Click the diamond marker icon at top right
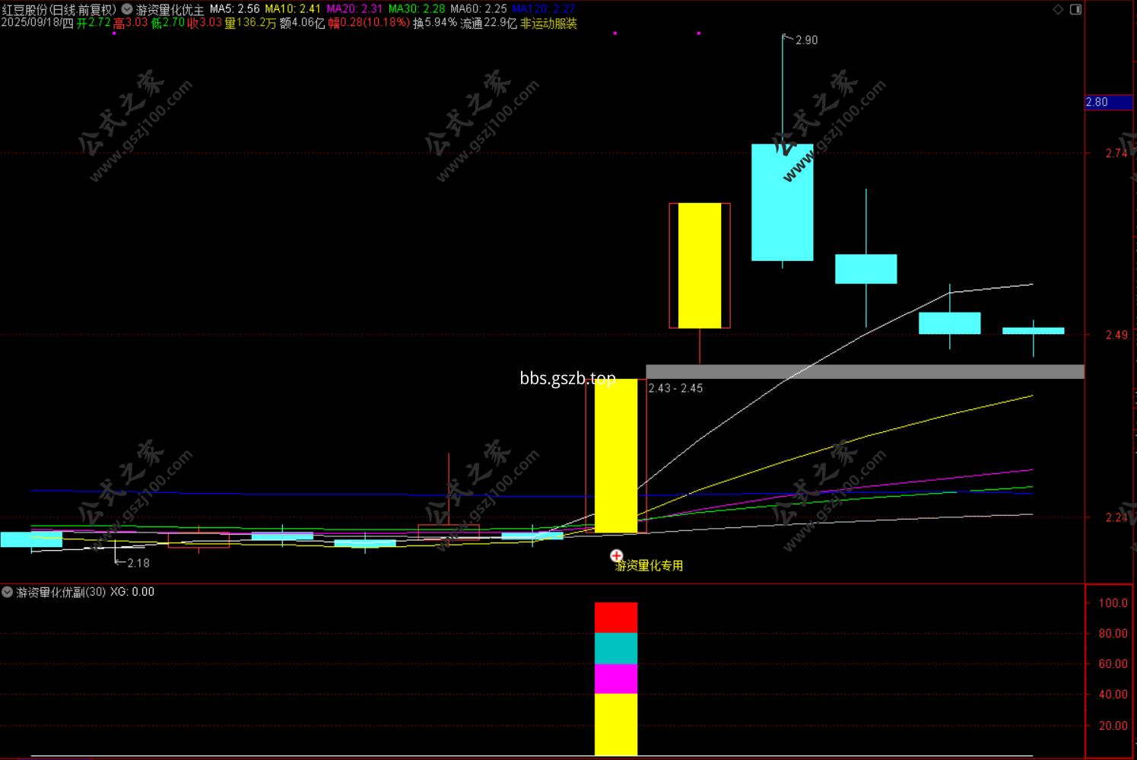Viewport: 1137px width, 760px height. pos(1058,9)
